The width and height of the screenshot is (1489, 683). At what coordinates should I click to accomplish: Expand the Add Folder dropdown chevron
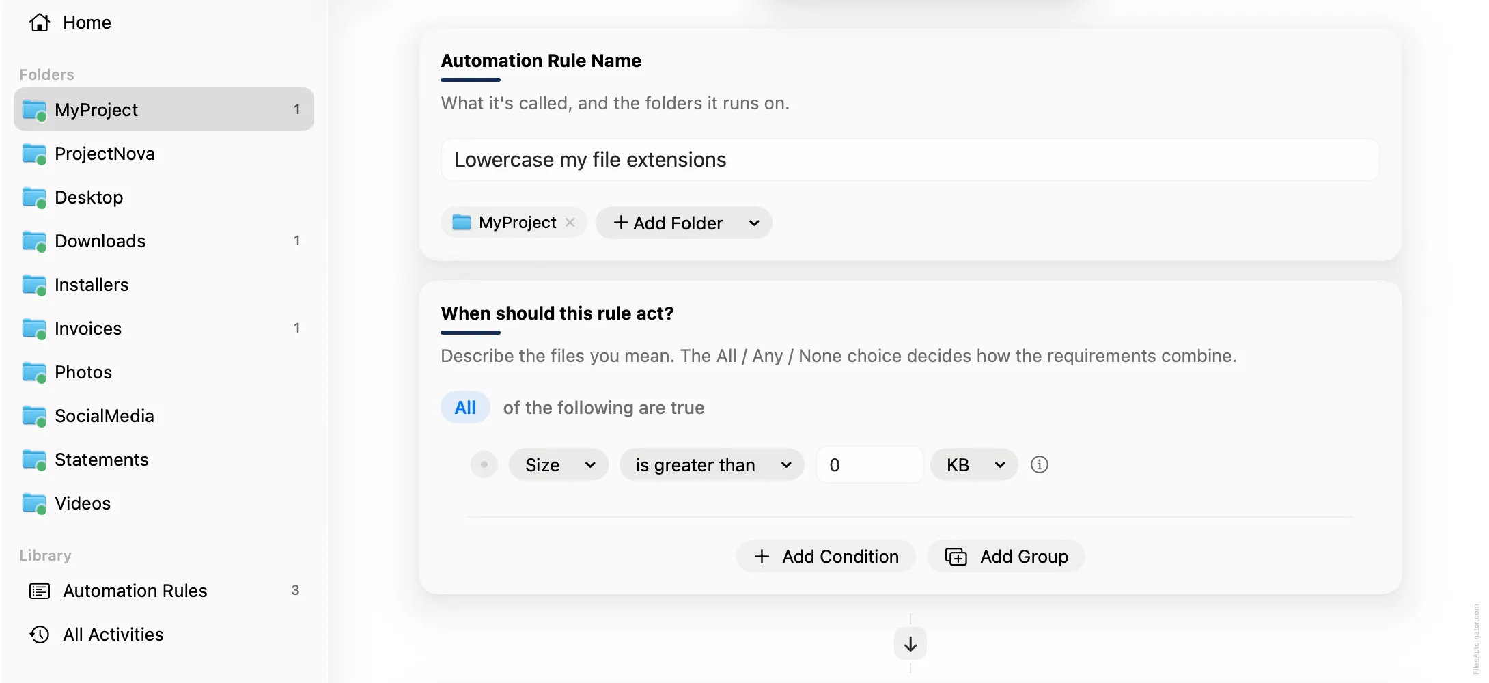click(753, 223)
